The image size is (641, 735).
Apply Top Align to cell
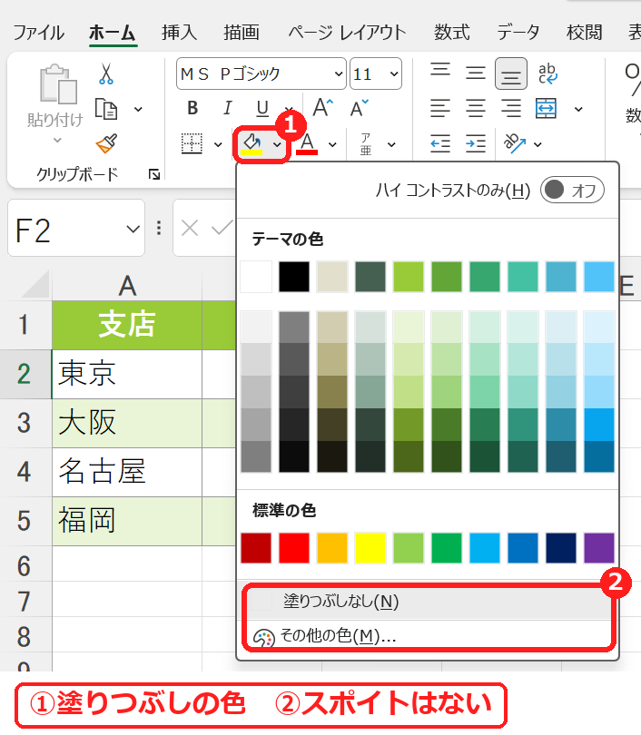pos(440,69)
